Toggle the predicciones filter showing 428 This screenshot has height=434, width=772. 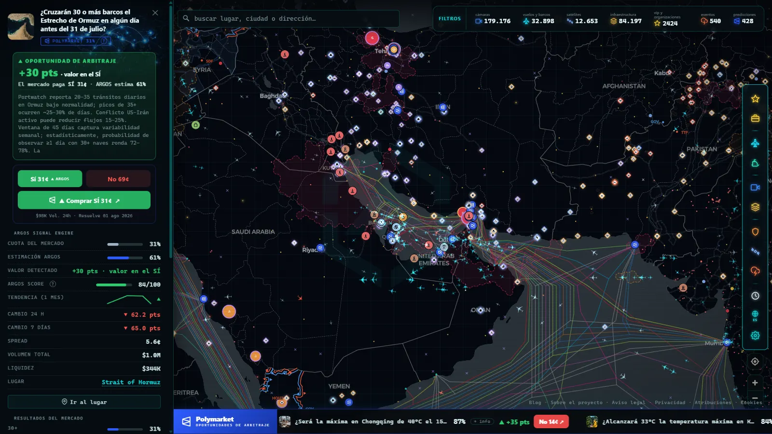(x=744, y=19)
